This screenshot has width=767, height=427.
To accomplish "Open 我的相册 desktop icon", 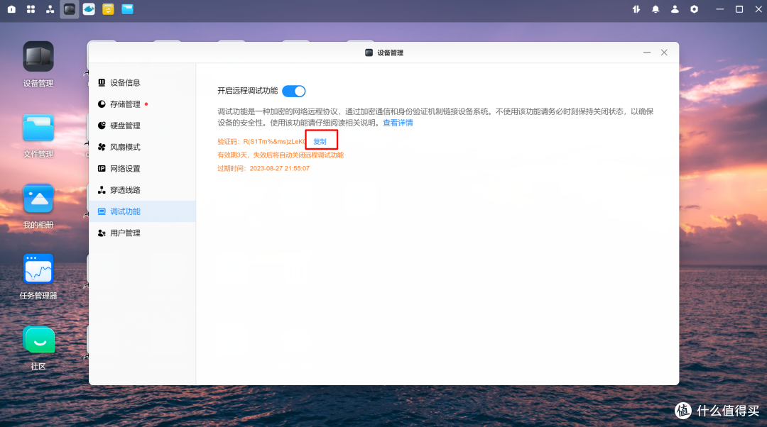I will [38, 206].
